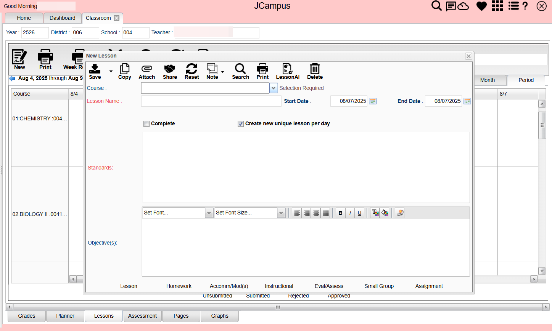Open the End Date calendar picker
Screen dimensions: 552x331
pyautogui.click(x=467, y=101)
